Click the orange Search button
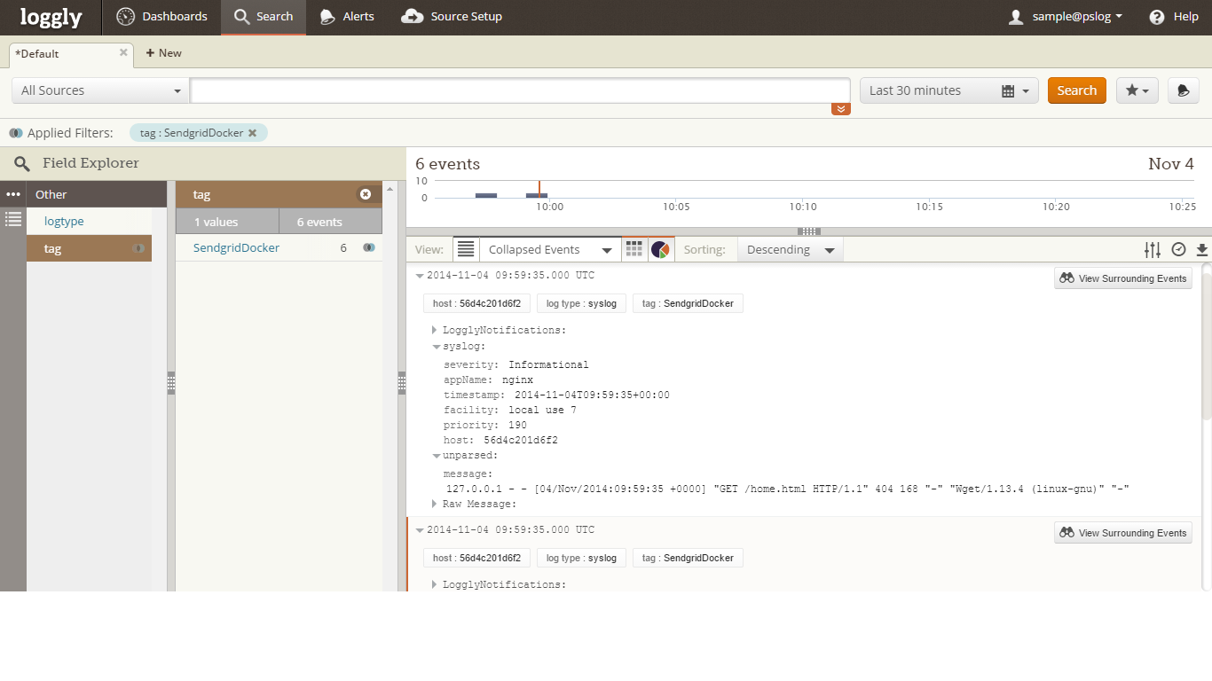The width and height of the screenshot is (1212, 681). pos(1076,90)
